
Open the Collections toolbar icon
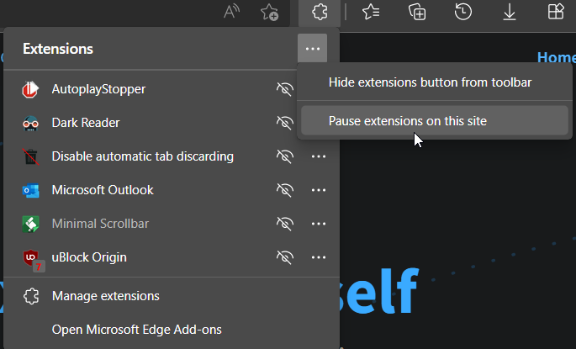416,12
